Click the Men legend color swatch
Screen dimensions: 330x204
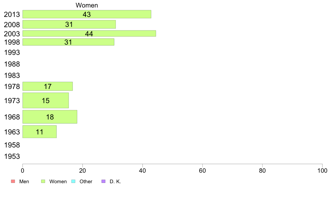[13, 181]
